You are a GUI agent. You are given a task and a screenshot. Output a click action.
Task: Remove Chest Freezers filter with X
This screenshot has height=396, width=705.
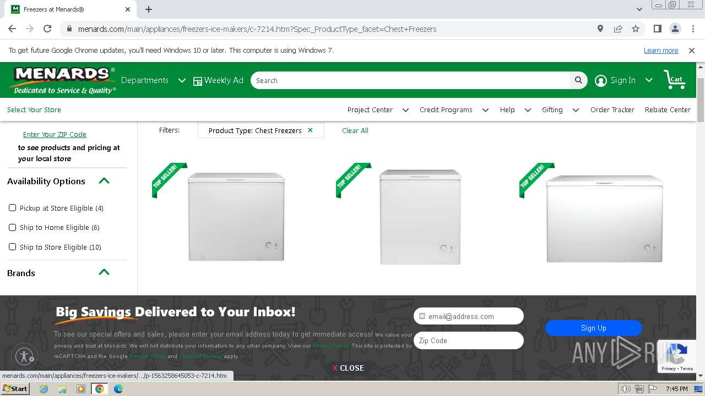point(310,130)
